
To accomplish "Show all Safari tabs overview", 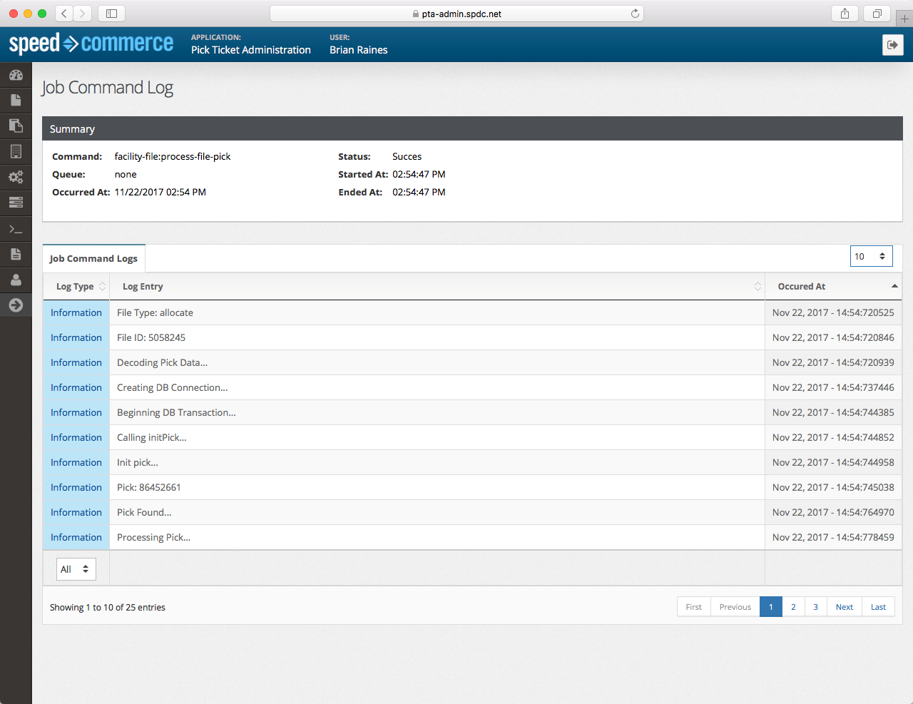I will (x=877, y=14).
